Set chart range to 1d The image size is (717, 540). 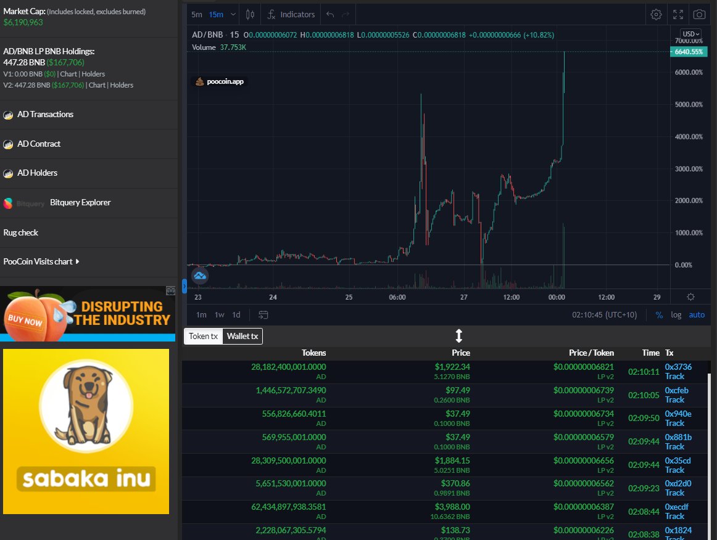pos(236,315)
